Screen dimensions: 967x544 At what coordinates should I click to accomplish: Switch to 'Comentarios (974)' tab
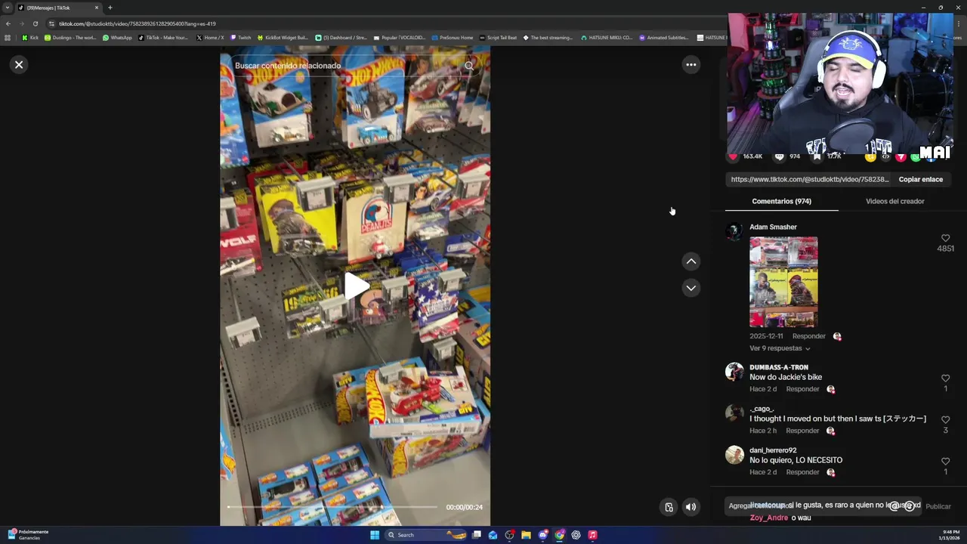[x=781, y=202]
